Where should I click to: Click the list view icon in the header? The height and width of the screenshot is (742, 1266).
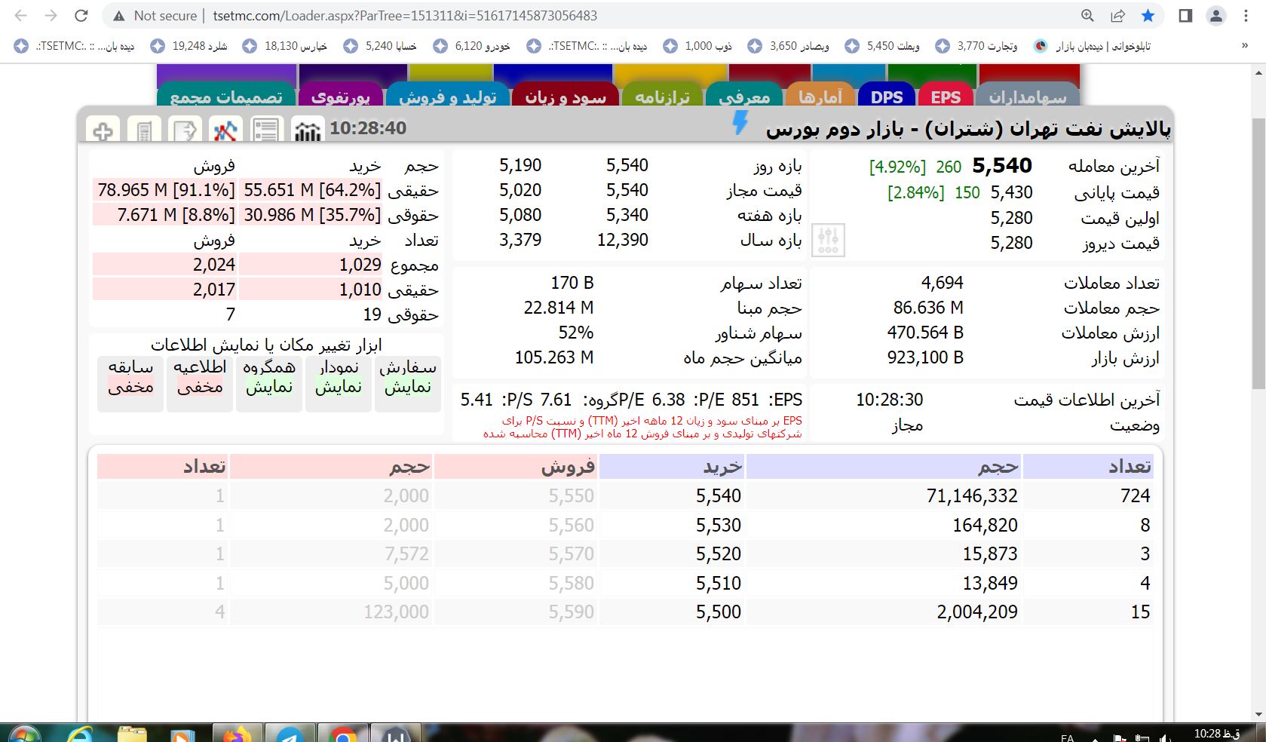click(266, 130)
